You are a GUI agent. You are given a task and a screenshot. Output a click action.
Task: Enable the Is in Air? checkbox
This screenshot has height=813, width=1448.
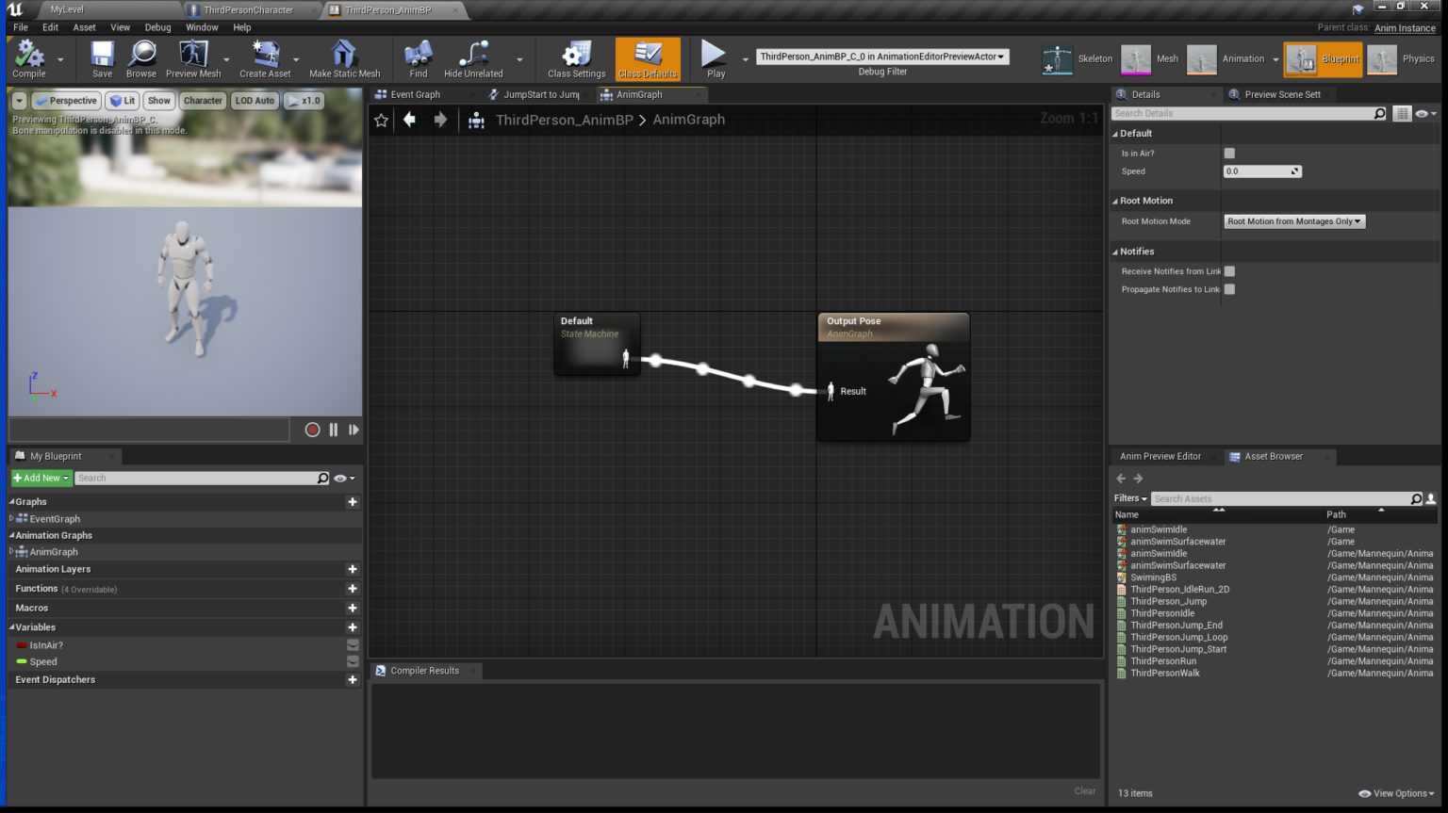tap(1228, 153)
